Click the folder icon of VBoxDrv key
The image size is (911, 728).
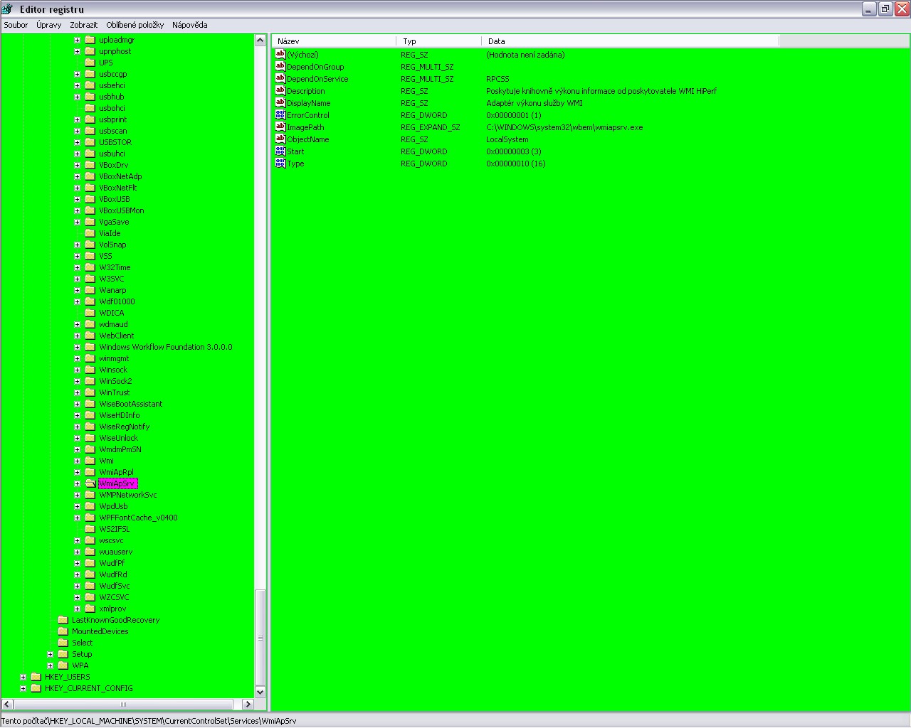click(90, 165)
